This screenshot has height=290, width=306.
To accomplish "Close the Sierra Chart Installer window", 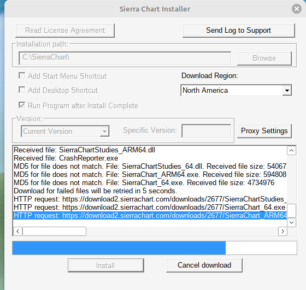I will (x=297, y=9).
